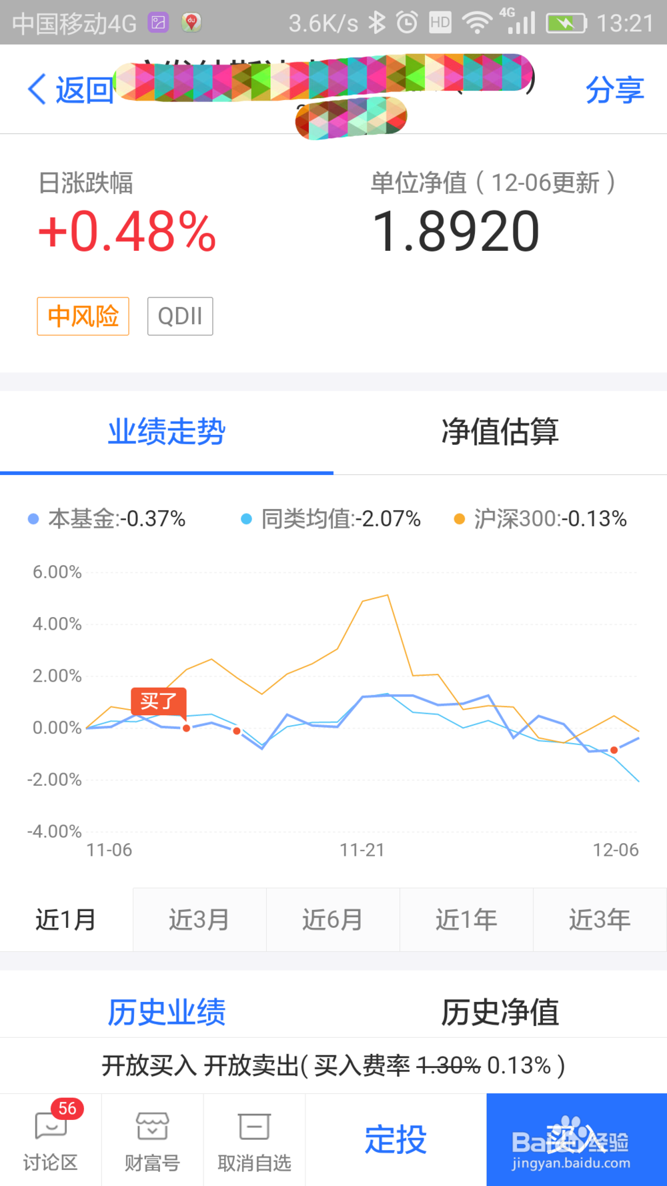The image size is (667, 1186).
Task: Tap the Bluetooth status bar icon
Action: pos(377,23)
